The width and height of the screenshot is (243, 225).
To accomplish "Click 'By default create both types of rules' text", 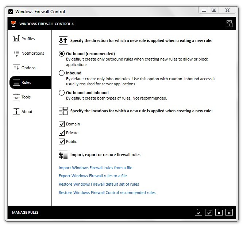I will (x=99, y=98).
